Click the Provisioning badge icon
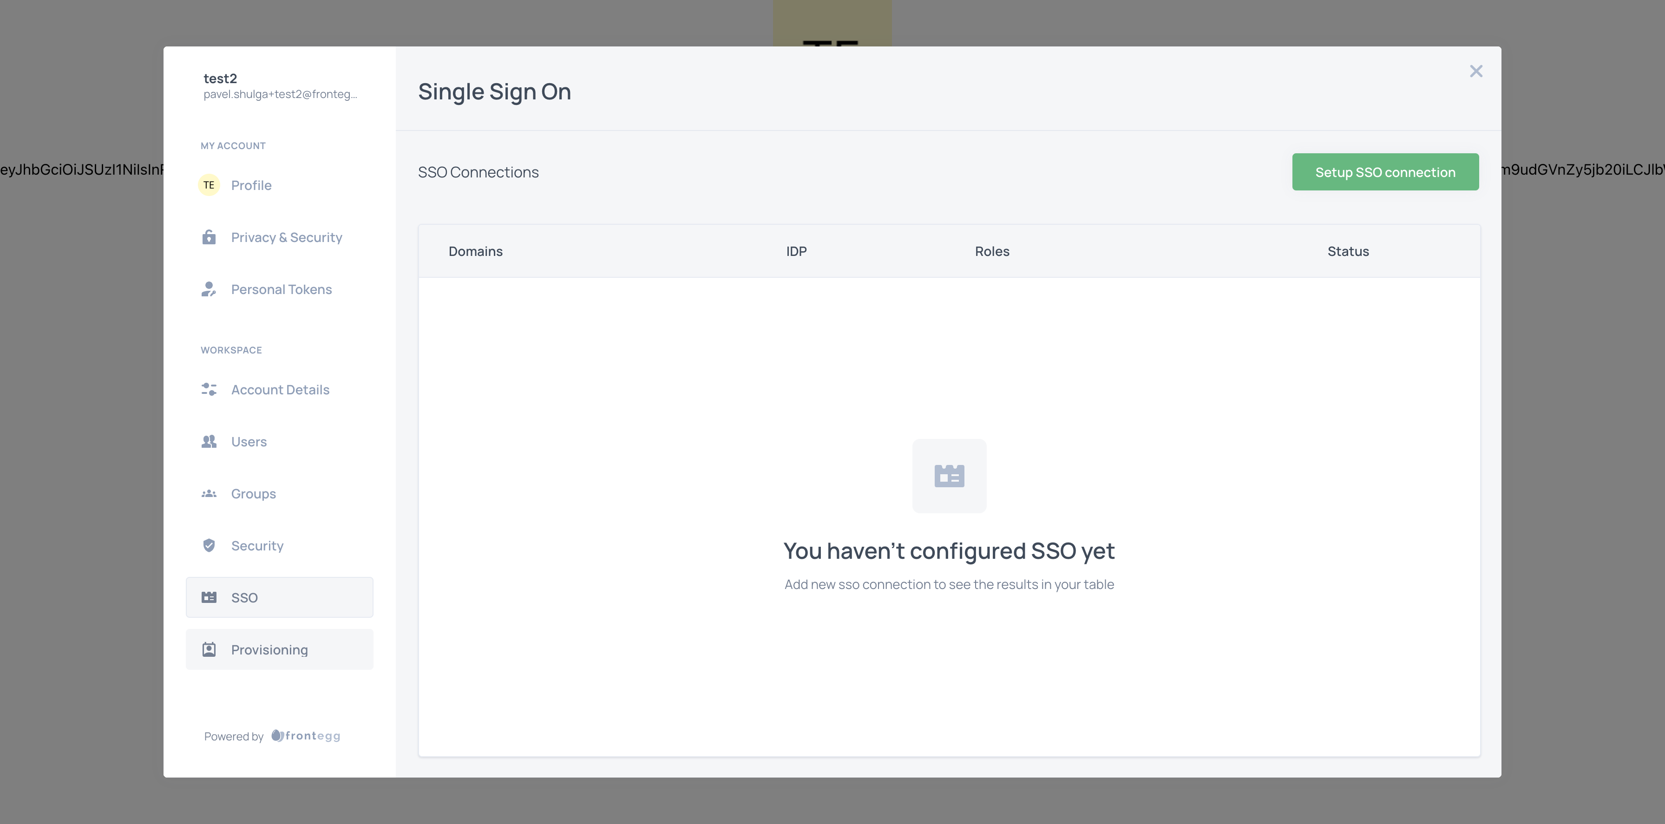The height and width of the screenshot is (824, 1665). (x=209, y=649)
